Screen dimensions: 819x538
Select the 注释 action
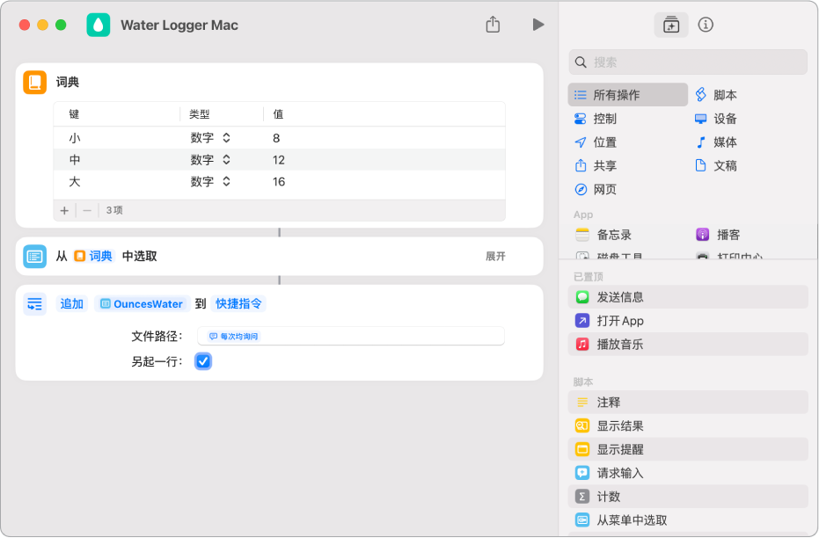[688, 403]
